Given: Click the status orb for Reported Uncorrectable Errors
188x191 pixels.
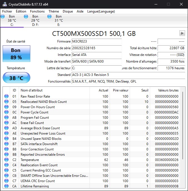Looking at the screenshot, I should (x=6, y=154).
